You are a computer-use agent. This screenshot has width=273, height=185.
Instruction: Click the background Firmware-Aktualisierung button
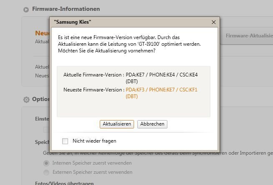point(246,36)
